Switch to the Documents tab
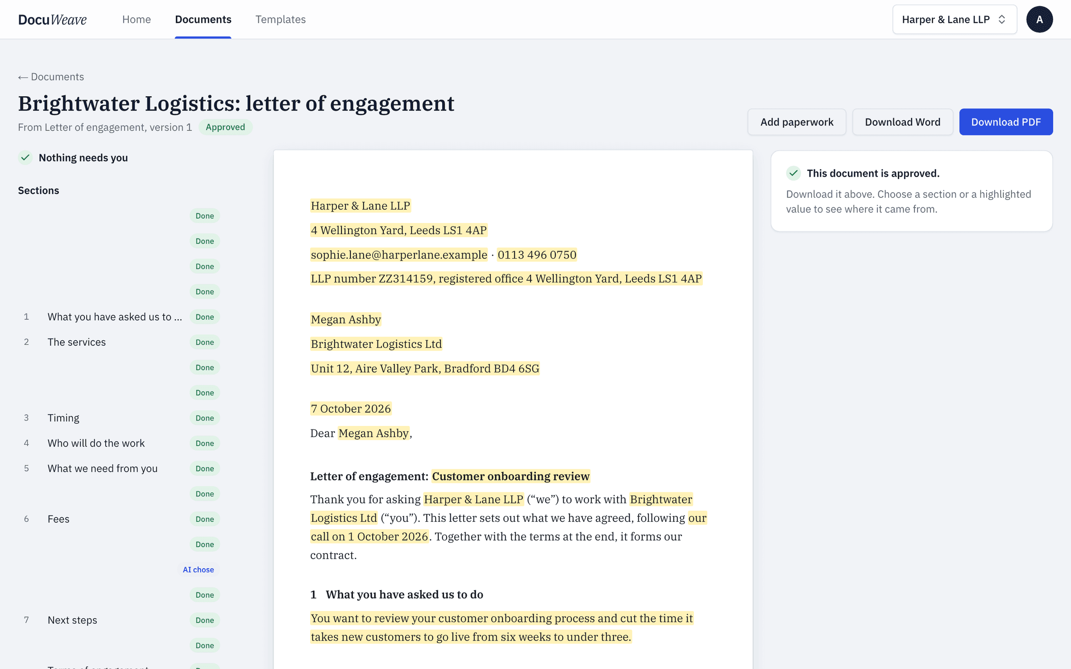Viewport: 1071px width, 669px height. [203, 20]
